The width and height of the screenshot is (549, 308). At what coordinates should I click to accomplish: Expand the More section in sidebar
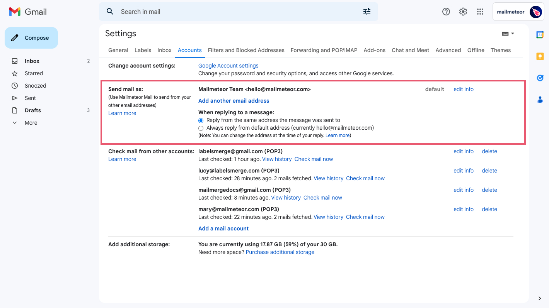click(31, 123)
